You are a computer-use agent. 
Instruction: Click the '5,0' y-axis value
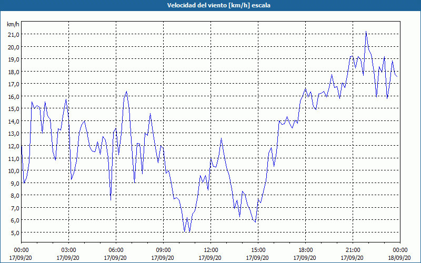[15, 232]
